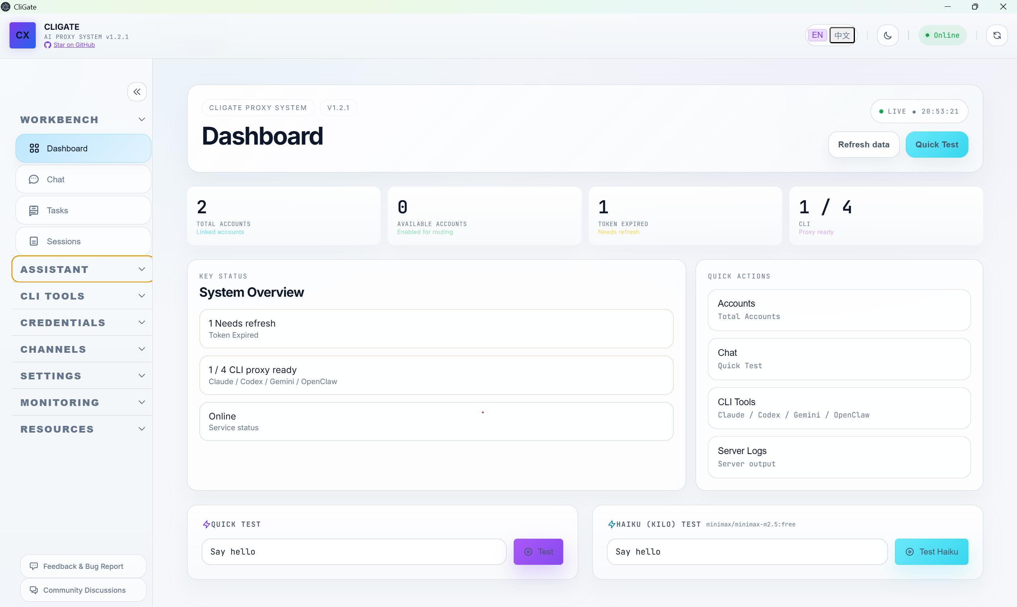Collapse sidebar with double-chevron icon
This screenshot has height=607, width=1017.
point(137,92)
